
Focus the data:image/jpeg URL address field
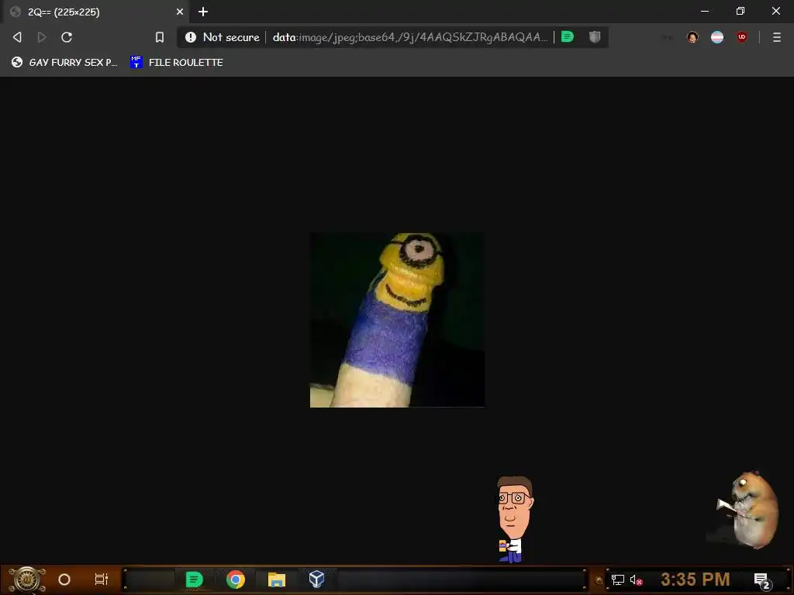(x=410, y=37)
